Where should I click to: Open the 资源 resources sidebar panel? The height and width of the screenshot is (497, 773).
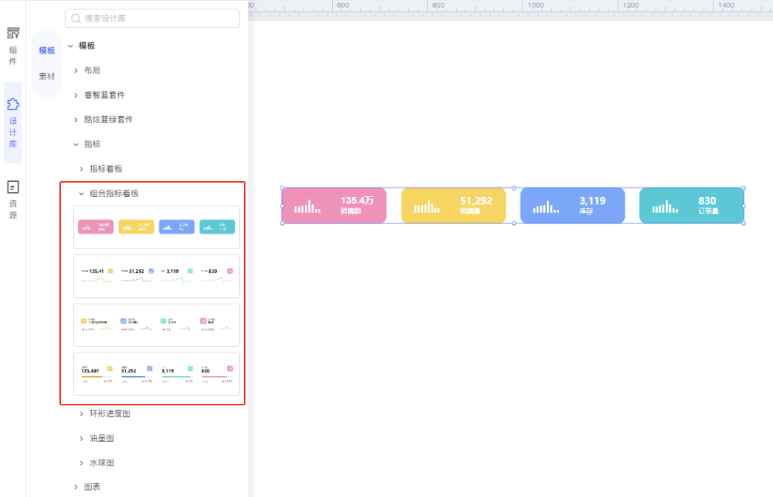tap(13, 201)
